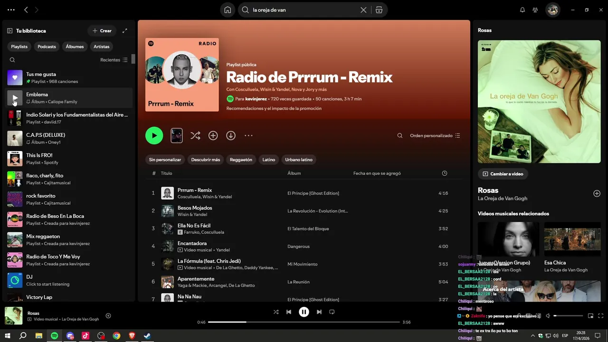Open the La Oreja de Van Gogh album cover
Viewport: 608px width, 342px height.
[x=539, y=102]
